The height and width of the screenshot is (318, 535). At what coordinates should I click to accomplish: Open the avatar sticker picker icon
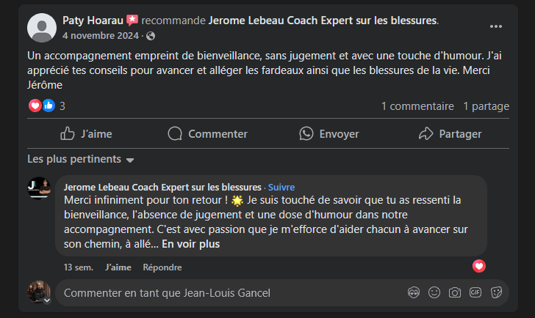(x=414, y=292)
